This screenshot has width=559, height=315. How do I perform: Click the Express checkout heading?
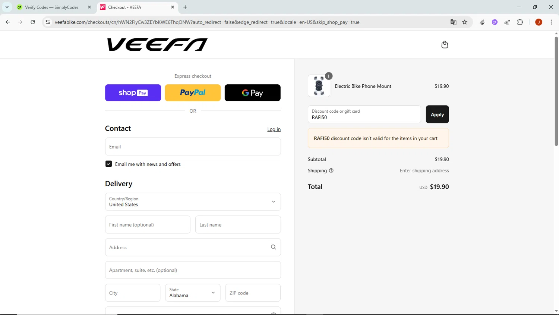tap(193, 76)
